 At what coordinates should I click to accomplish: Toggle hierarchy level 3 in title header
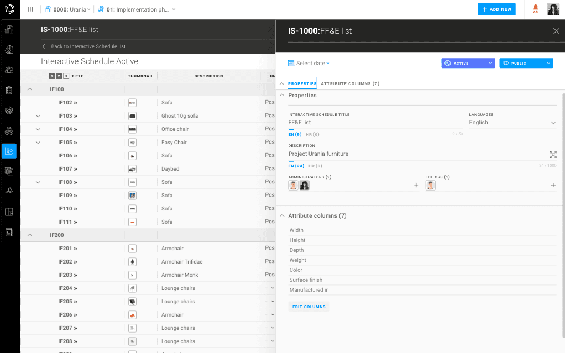[66, 76]
